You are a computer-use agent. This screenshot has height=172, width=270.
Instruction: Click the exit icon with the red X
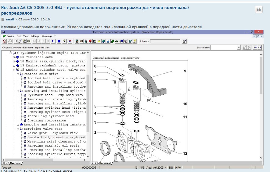tap(4, 41)
